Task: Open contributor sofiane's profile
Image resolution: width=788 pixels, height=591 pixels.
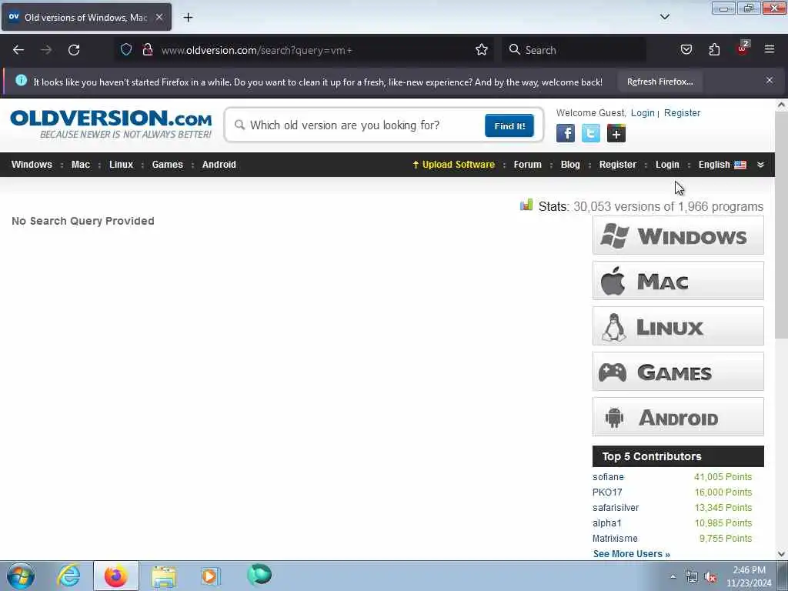Action: [x=608, y=477]
